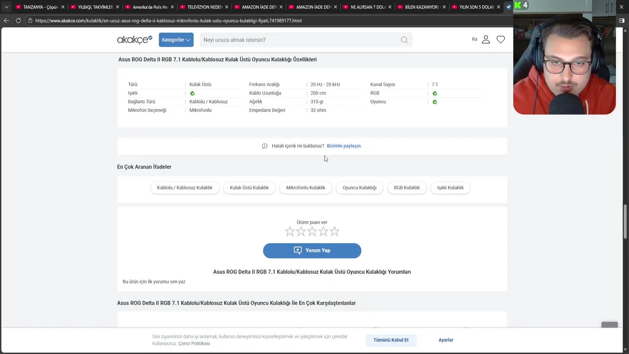Open the 'Çerez Politikası' link
Screen dimensions: 629x354
pyautogui.click(x=194, y=344)
